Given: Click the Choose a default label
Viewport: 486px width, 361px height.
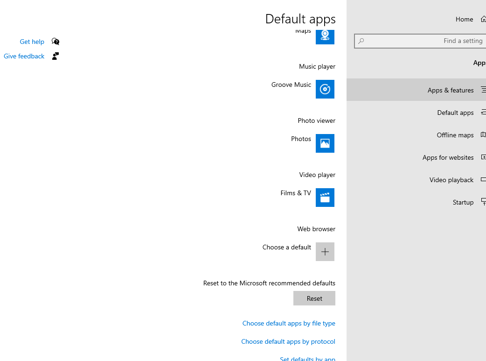Looking at the screenshot, I should 287,247.
